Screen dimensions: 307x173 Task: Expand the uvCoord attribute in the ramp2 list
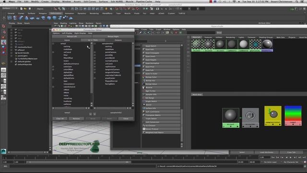(53, 52)
